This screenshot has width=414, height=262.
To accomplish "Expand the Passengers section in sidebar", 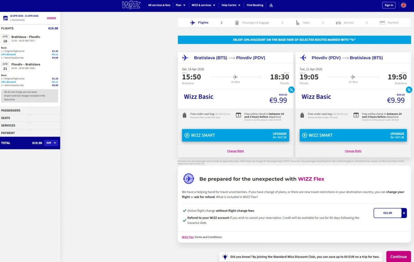I will 11,110.
